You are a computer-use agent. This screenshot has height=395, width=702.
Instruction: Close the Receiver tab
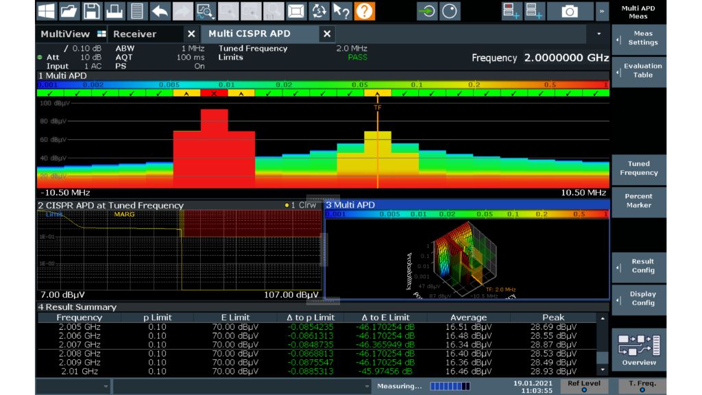pos(192,34)
